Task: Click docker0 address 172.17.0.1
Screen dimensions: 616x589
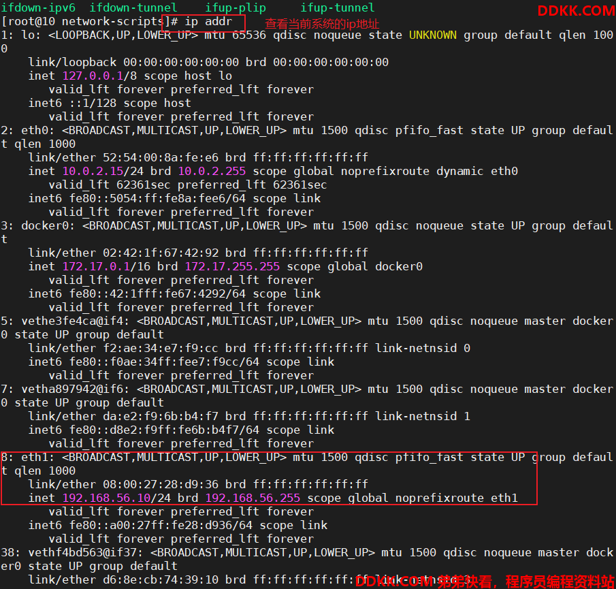Action: (96, 266)
